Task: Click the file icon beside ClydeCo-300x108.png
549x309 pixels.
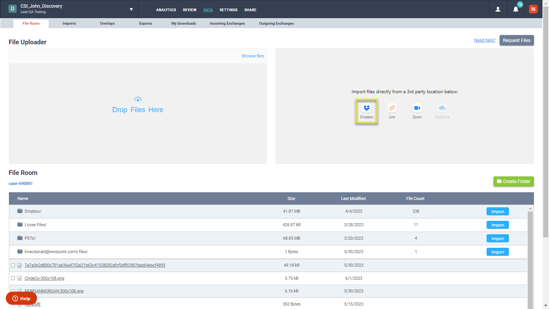Action: pos(19,278)
